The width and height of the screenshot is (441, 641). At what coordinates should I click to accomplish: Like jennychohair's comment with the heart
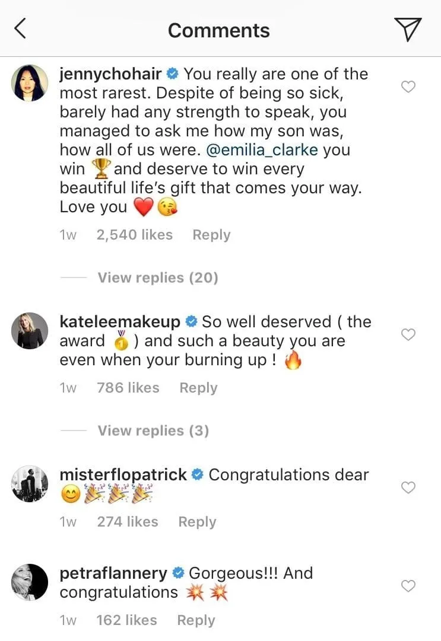click(408, 87)
